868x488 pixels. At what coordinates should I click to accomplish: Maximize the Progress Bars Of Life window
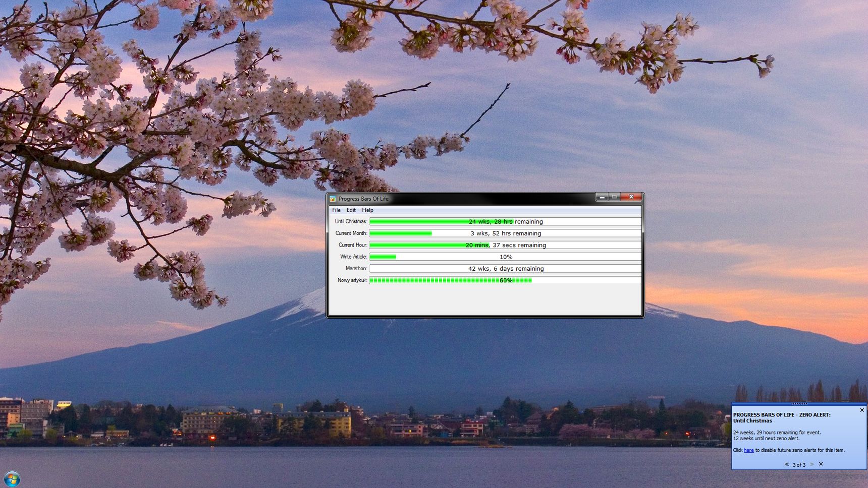tap(614, 197)
